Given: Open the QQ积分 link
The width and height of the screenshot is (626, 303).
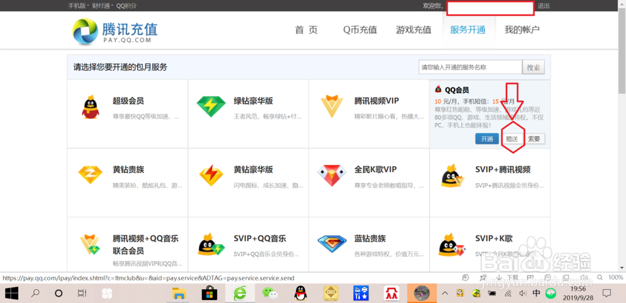Looking at the screenshot, I should point(126,6).
